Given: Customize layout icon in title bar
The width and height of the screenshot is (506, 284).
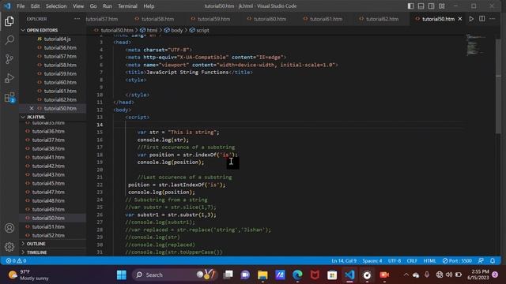Looking at the screenshot, I should (x=442, y=6).
